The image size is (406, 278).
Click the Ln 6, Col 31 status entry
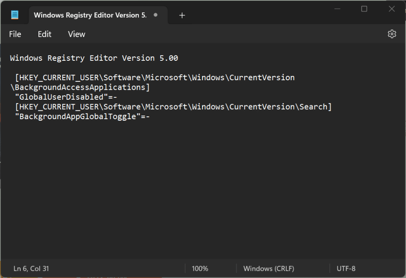31,268
